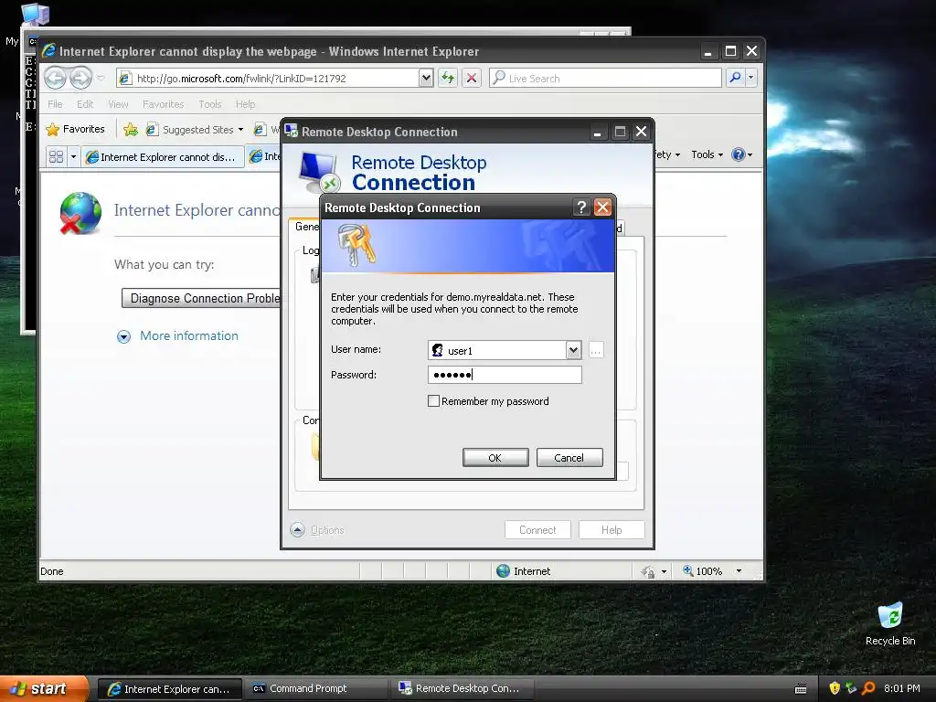Click protected mode icon in status bar
Screen dimensions: 936x702
[x=648, y=571]
